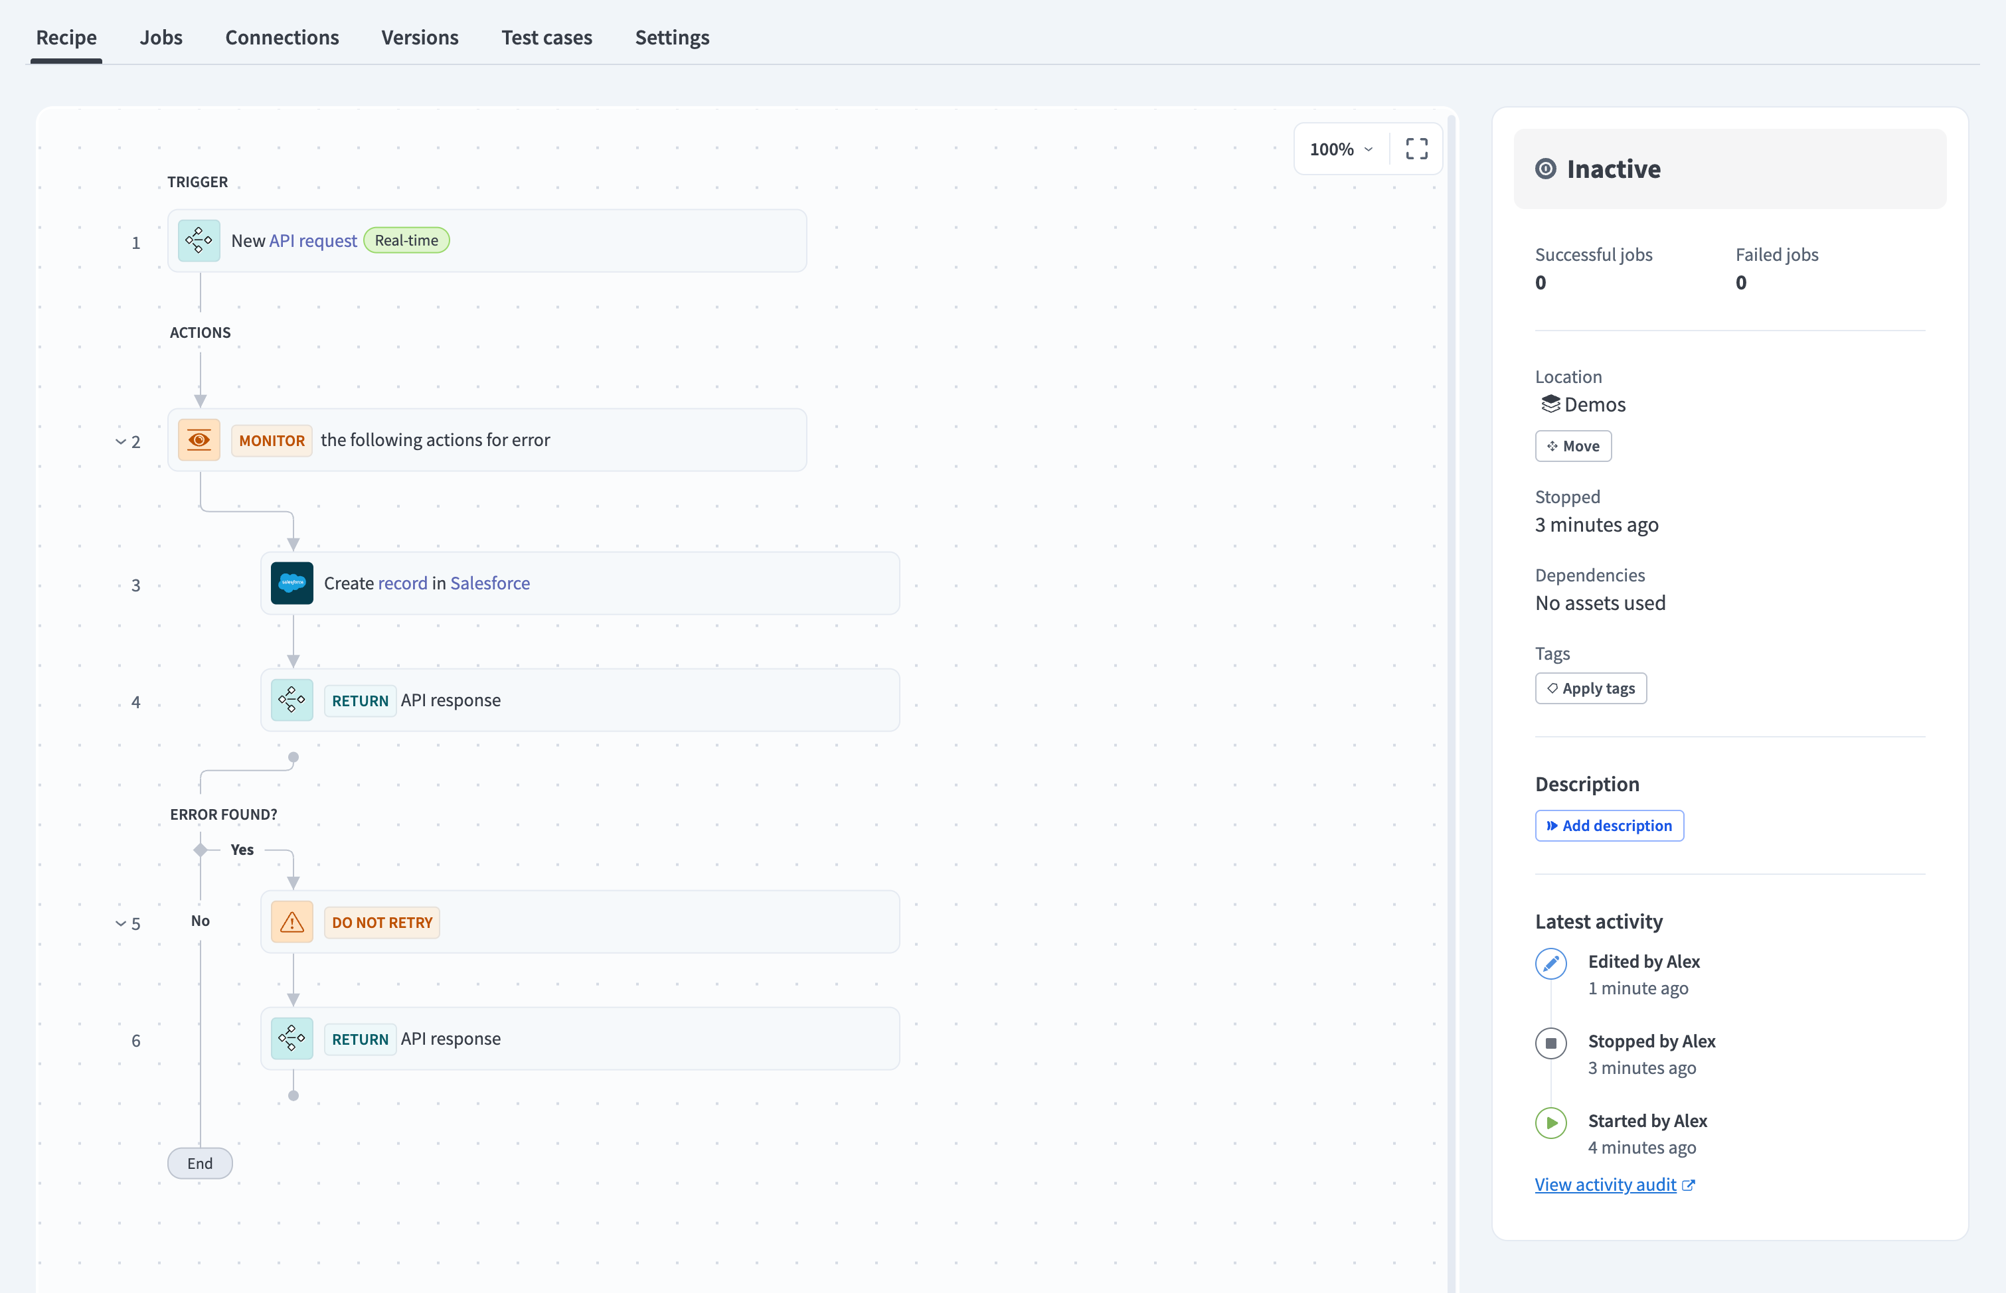Click the No assets used text
This screenshot has width=2006, height=1293.
(x=1600, y=603)
